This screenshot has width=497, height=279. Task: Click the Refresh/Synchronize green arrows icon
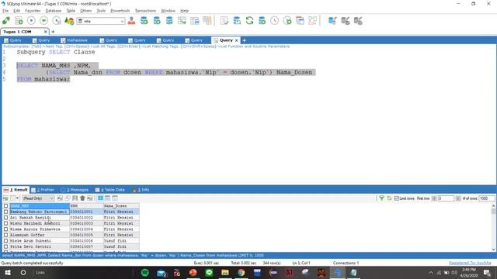(249, 21)
